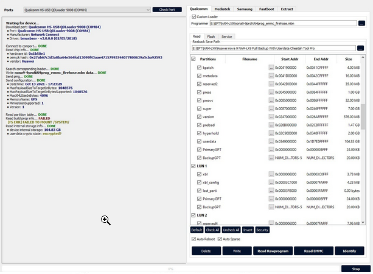
Task: Click the scroll down arrow in partition list
Action: pyautogui.click(x=363, y=222)
